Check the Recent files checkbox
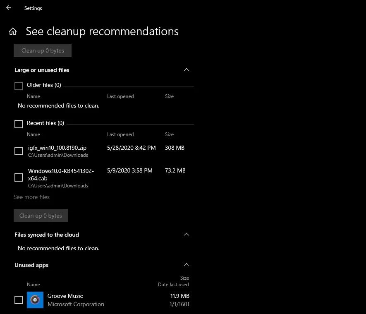Viewport: 366px width, 314px height. click(x=18, y=124)
